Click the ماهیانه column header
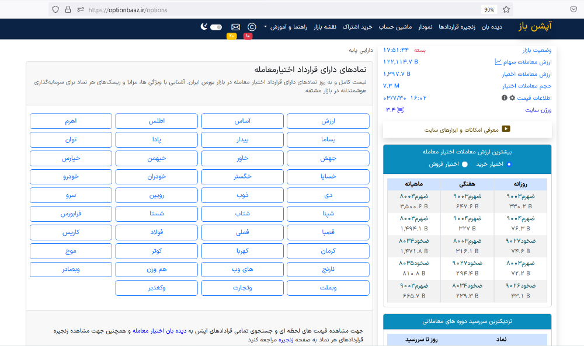 pos(414,184)
